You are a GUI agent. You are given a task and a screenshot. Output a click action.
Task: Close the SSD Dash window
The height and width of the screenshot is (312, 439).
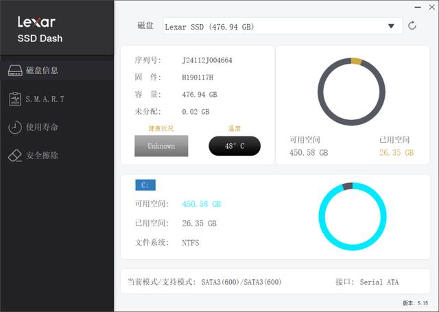(x=431, y=8)
